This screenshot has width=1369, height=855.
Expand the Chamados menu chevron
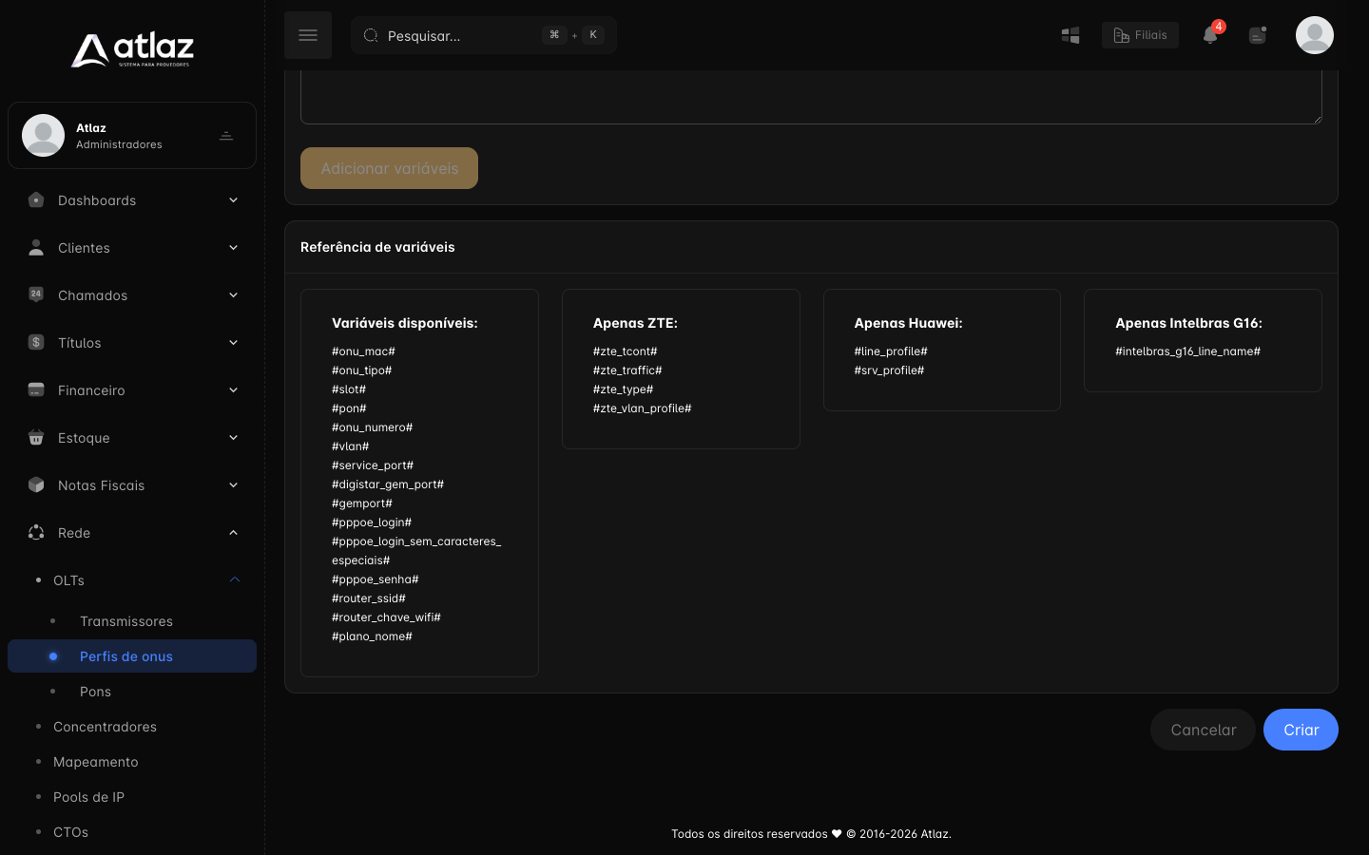233,295
